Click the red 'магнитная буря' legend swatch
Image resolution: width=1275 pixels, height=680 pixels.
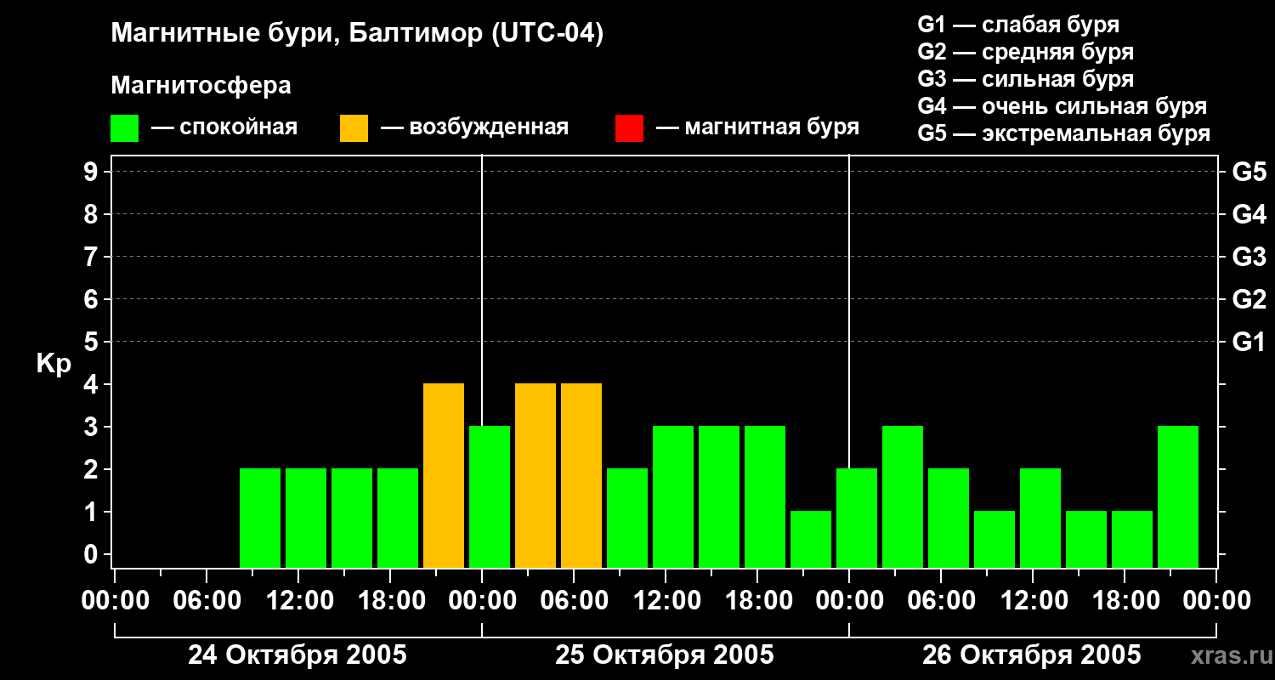pyautogui.click(x=629, y=128)
